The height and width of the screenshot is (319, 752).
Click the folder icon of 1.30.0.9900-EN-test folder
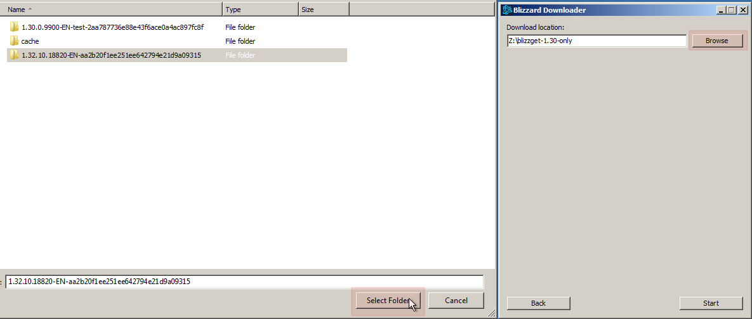(14, 27)
